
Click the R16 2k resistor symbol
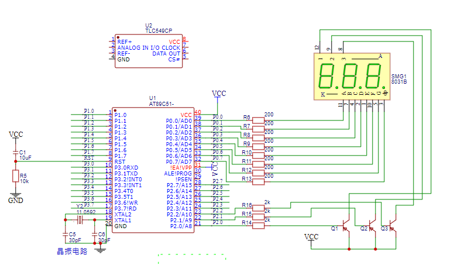(258, 208)
